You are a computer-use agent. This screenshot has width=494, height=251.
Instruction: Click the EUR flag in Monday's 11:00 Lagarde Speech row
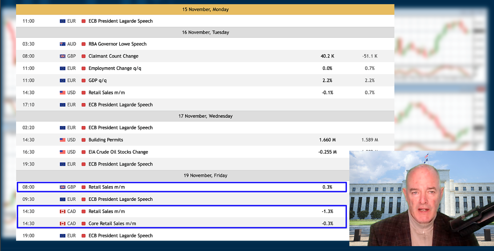pos(63,21)
